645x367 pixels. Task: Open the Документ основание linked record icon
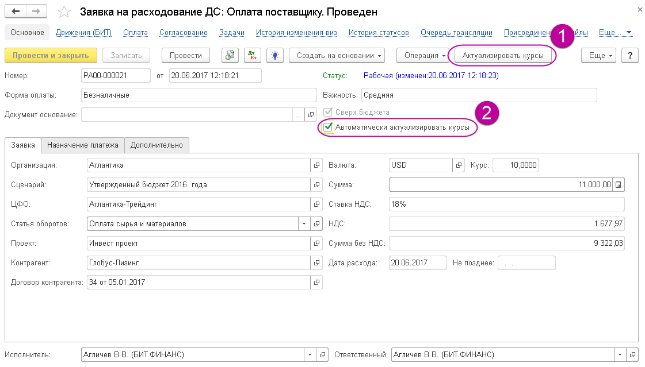pos(311,114)
